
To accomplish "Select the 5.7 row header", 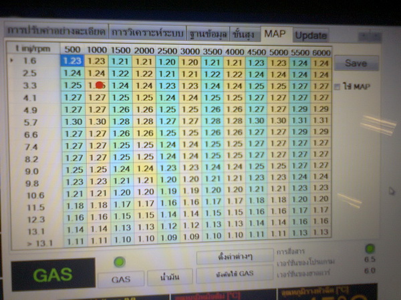I will (x=31, y=123).
